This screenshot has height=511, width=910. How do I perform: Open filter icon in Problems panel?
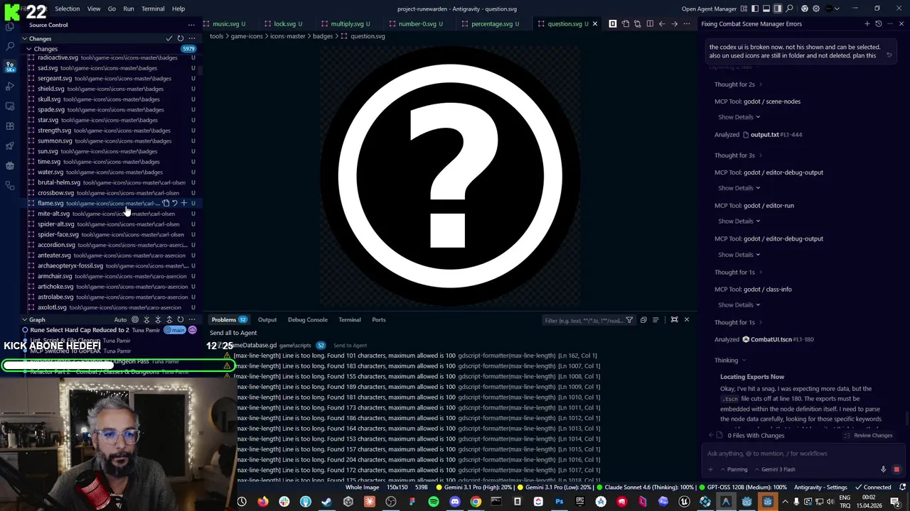point(629,320)
